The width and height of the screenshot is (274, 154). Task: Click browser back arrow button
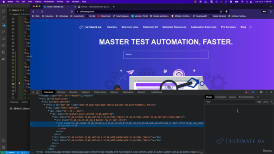pyautogui.click(x=33, y=12)
